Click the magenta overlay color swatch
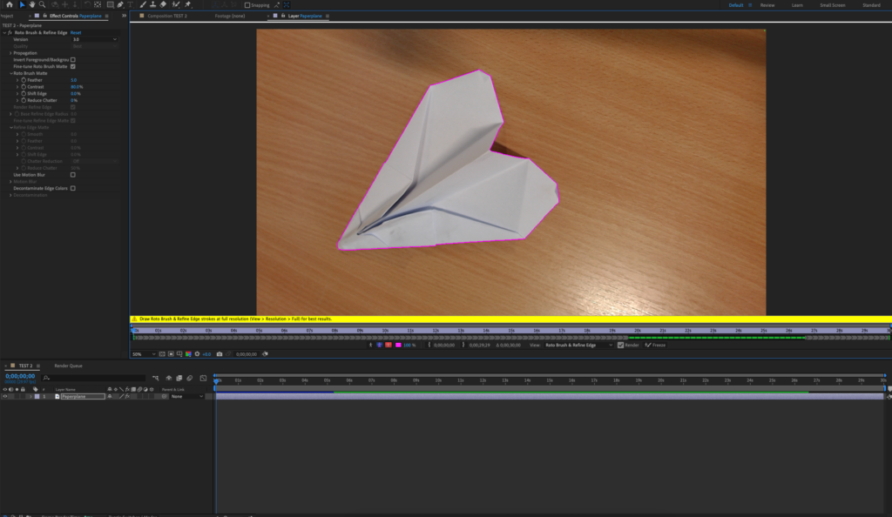Viewport: 892px width, 517px height. (398, 346)
